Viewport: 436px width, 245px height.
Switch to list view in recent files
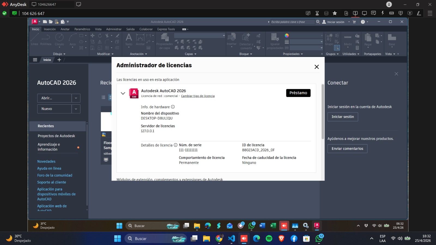(x=103, y=97)
